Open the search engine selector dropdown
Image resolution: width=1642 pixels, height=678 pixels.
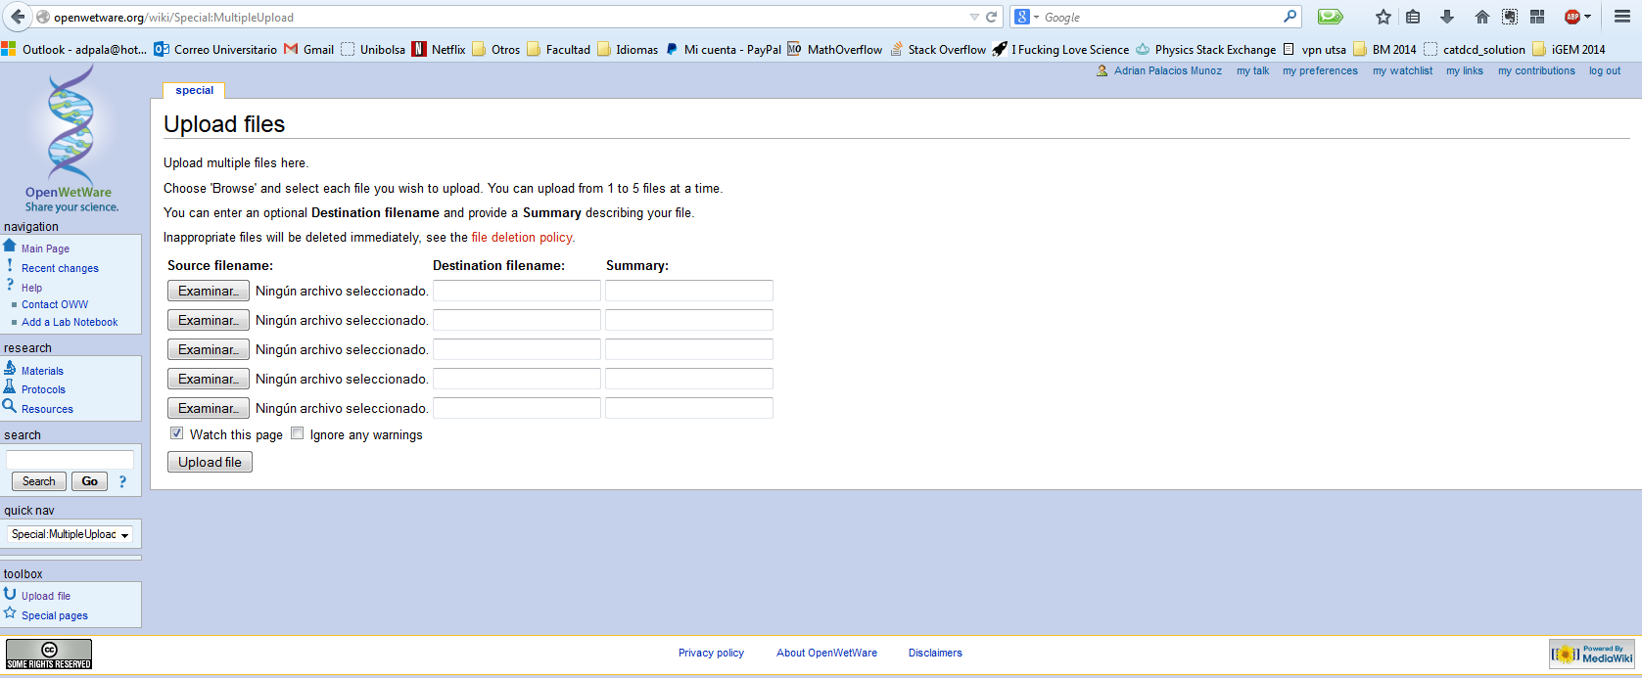1026,17
